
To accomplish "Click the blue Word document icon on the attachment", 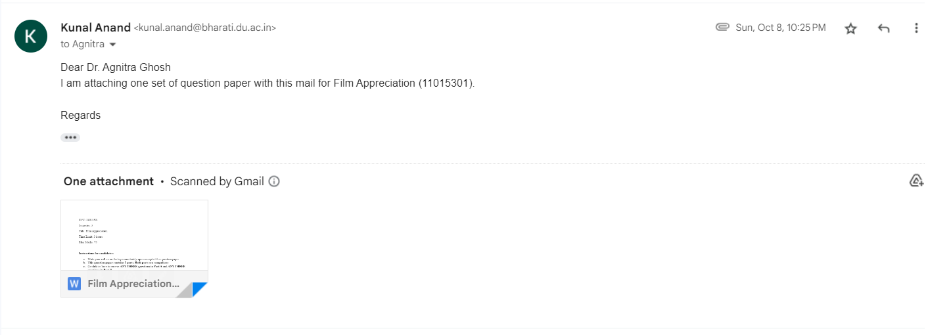I will [74, 284].
